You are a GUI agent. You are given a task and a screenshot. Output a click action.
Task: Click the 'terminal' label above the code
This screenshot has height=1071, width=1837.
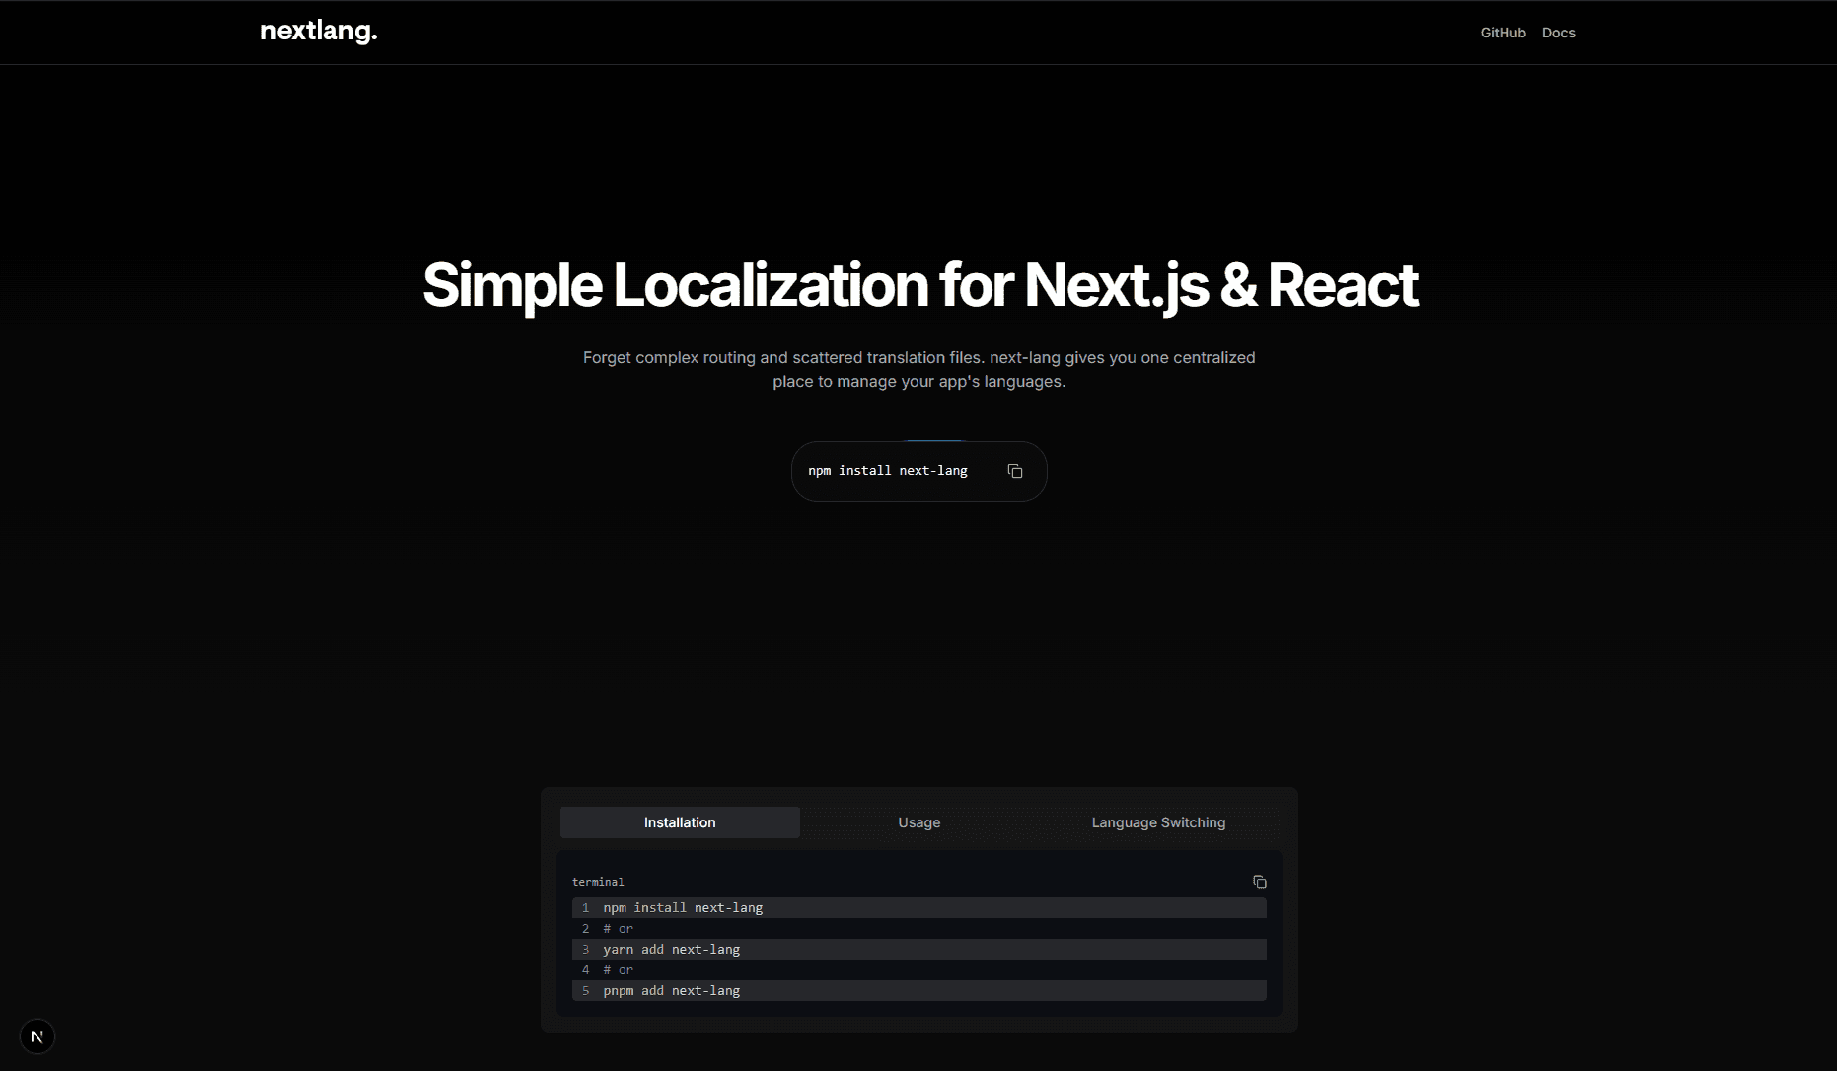(598, 882)
